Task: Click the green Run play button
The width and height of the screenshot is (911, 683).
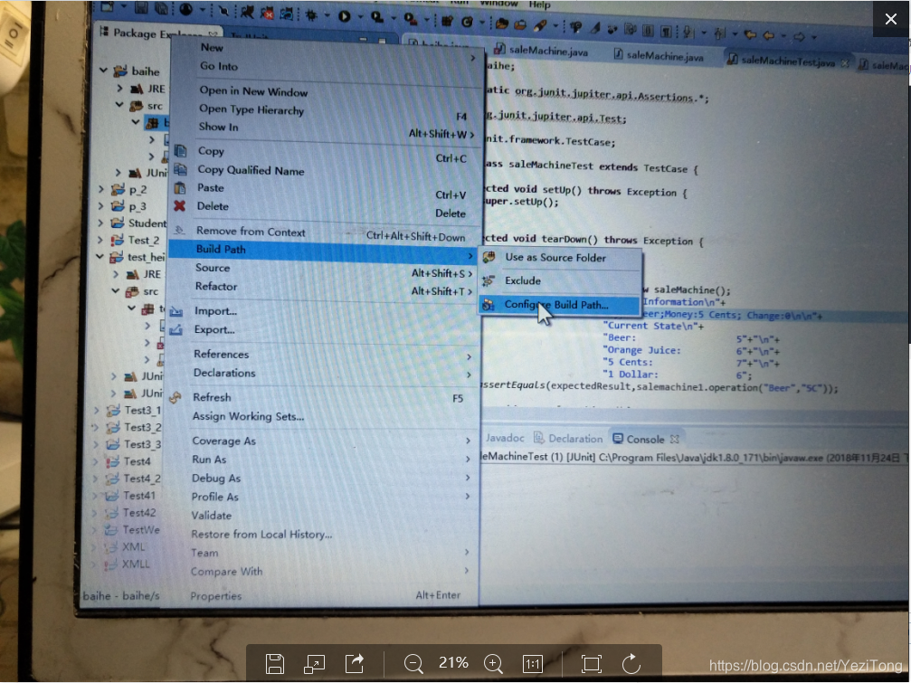Action: coord(345,16)
